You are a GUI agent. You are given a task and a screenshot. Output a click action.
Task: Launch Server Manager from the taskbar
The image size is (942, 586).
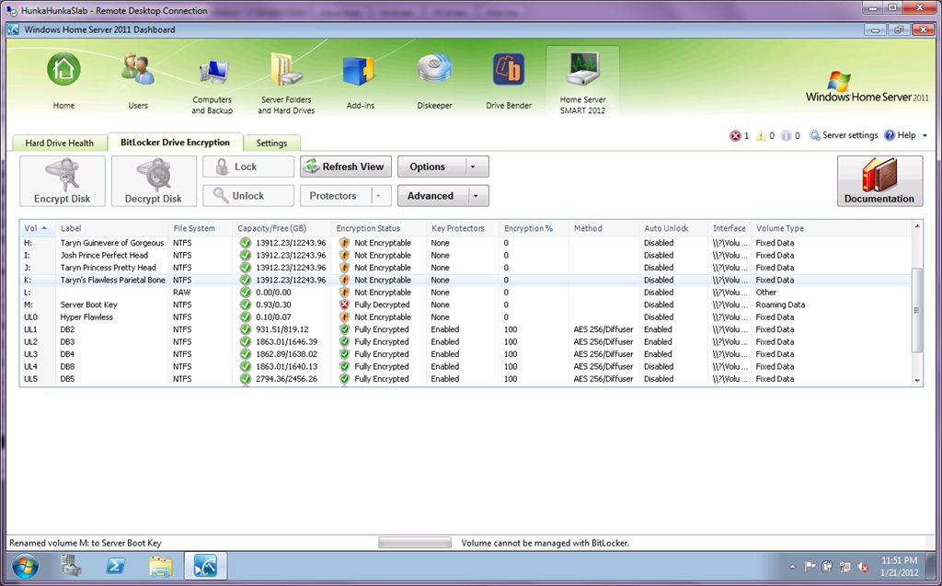tap(71, 566)
